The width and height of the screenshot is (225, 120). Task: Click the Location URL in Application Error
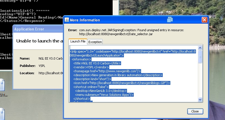point(51,73)
